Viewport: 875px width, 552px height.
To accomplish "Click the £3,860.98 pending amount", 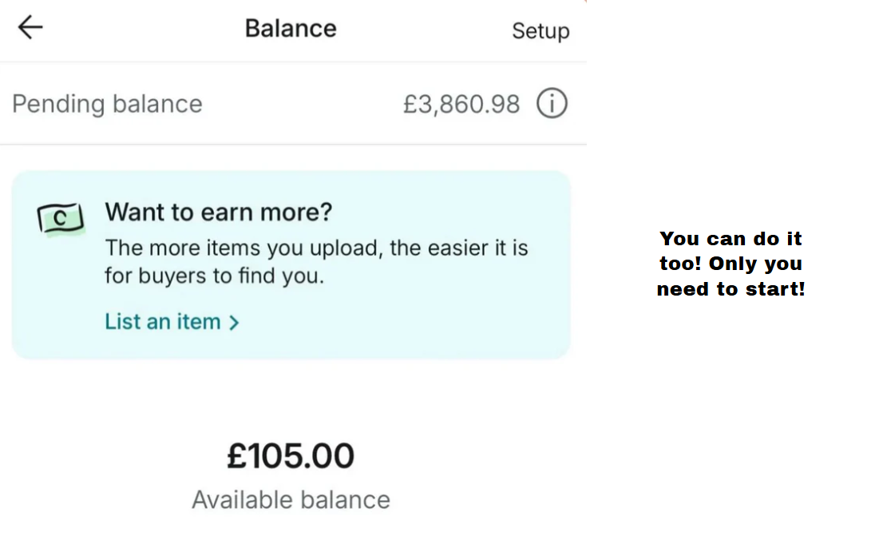I will (x=461, y=104).
